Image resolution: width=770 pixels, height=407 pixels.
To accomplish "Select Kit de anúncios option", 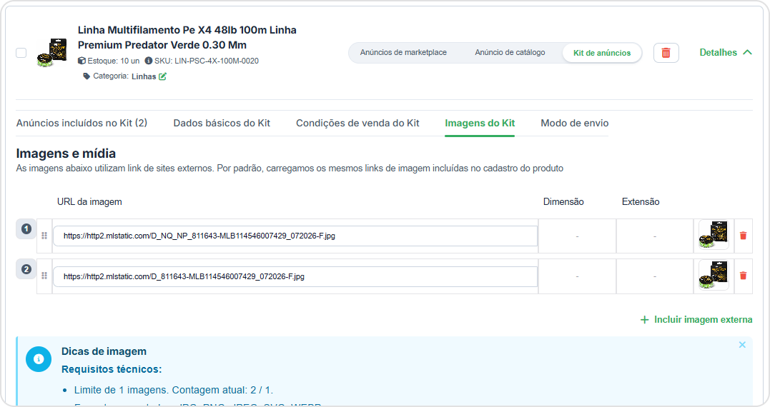I will pyautogui.click(x=602, y=53).
